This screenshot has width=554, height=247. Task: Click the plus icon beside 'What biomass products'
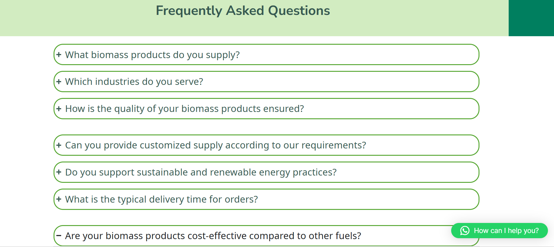[x=59, y=55]
